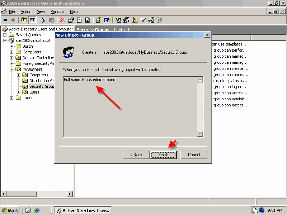
Task: Click the 'group can create' description row
Action: pyautogui.click(x=230, y=68)
